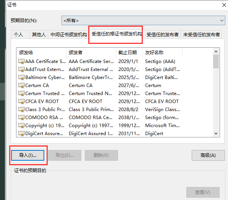Click friendly name DigiCert Balti...
228x200 pixels.
coord(161,77)
